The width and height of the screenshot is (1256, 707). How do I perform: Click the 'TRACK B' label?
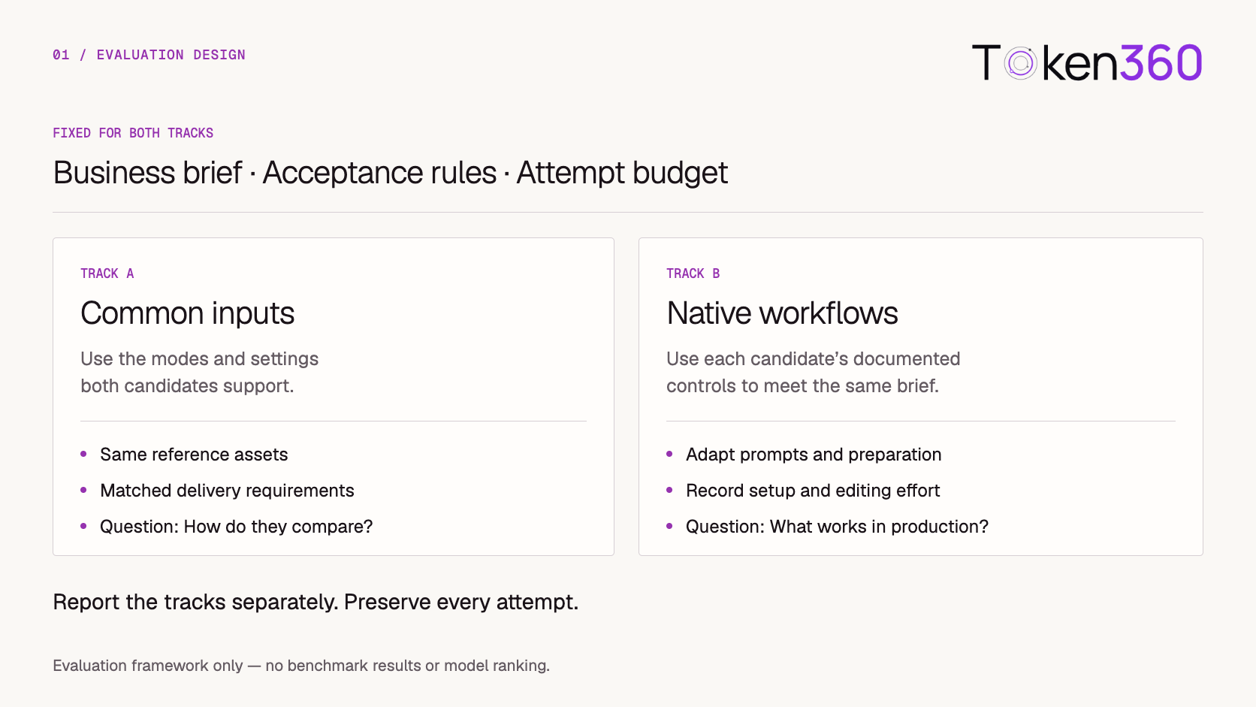(x=693, y=273)
